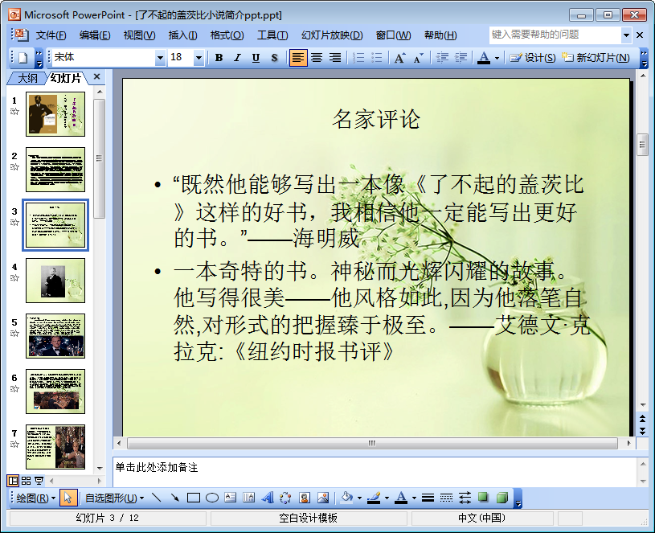This screenshot has height=533, width=655.
Task: Insert Clip Art
Action: click(305, 498)
